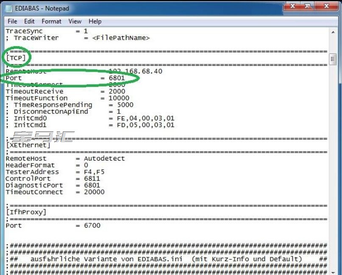Click the TimeoutReceive value 2000
The image size is (342, 275).
[117, 92]
